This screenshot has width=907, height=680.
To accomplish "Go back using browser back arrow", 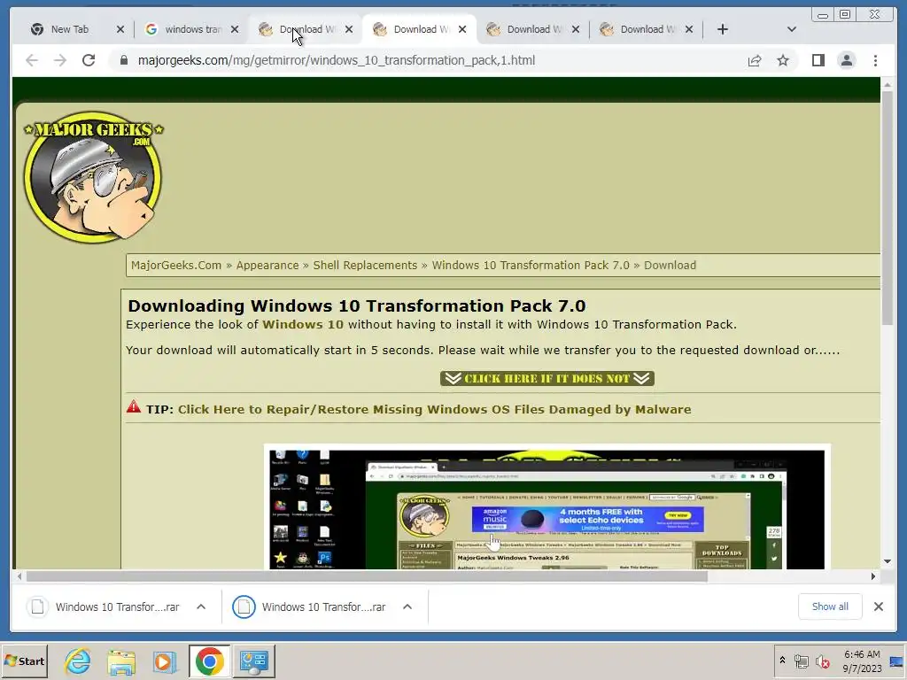I will (32, 60).
